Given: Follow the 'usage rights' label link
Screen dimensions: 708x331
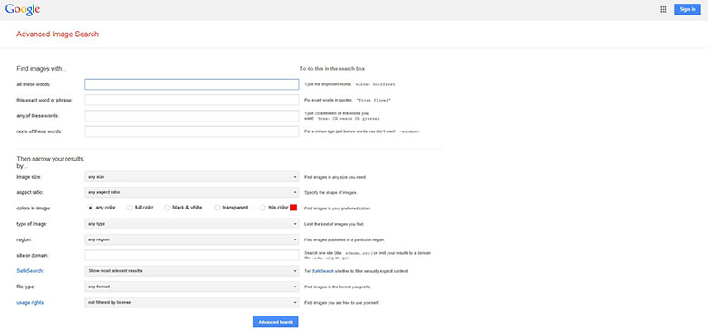Looking at the screenshot, I should pos(30,303).
